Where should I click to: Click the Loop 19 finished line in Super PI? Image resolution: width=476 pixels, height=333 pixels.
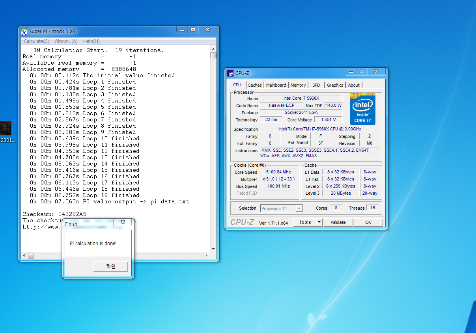coord(85,195)
